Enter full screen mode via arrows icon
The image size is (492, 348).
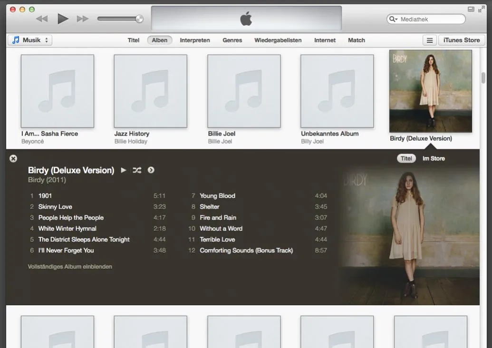click(481, 10)
